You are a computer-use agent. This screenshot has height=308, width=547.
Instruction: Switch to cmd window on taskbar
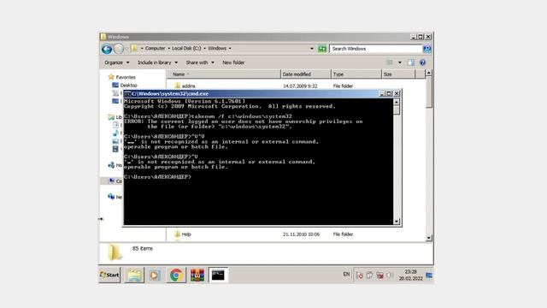pos(219,275)
